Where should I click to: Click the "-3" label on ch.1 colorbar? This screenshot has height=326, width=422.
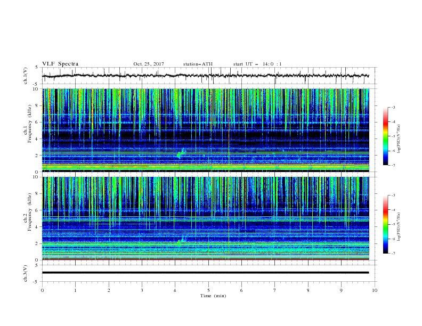coord(393,108)
